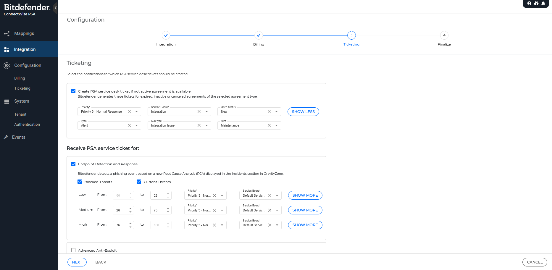Image resolution: width=552 pixels, height=270 pixels.
Task: Open the notifications bell icon
Action: [543, 4]
